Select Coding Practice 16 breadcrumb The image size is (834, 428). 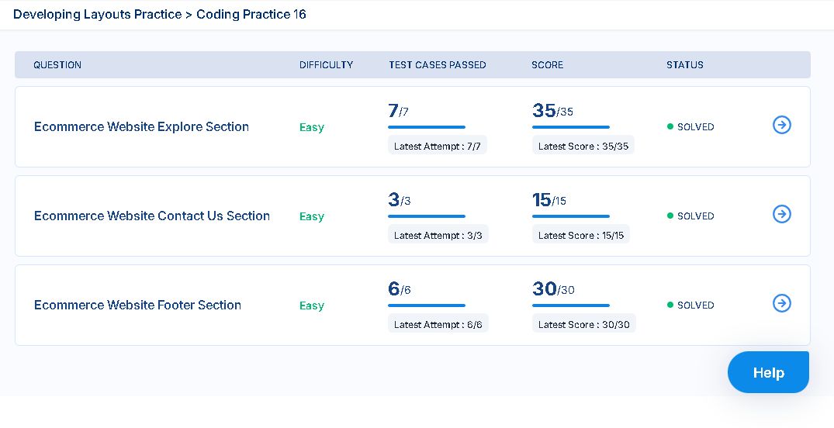[251, 15]
